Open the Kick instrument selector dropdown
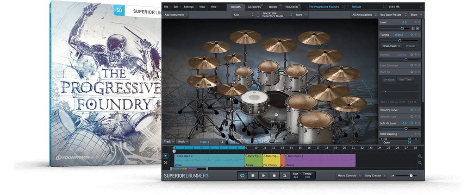This screenshot has width=474, height=195. click(244, 14)
